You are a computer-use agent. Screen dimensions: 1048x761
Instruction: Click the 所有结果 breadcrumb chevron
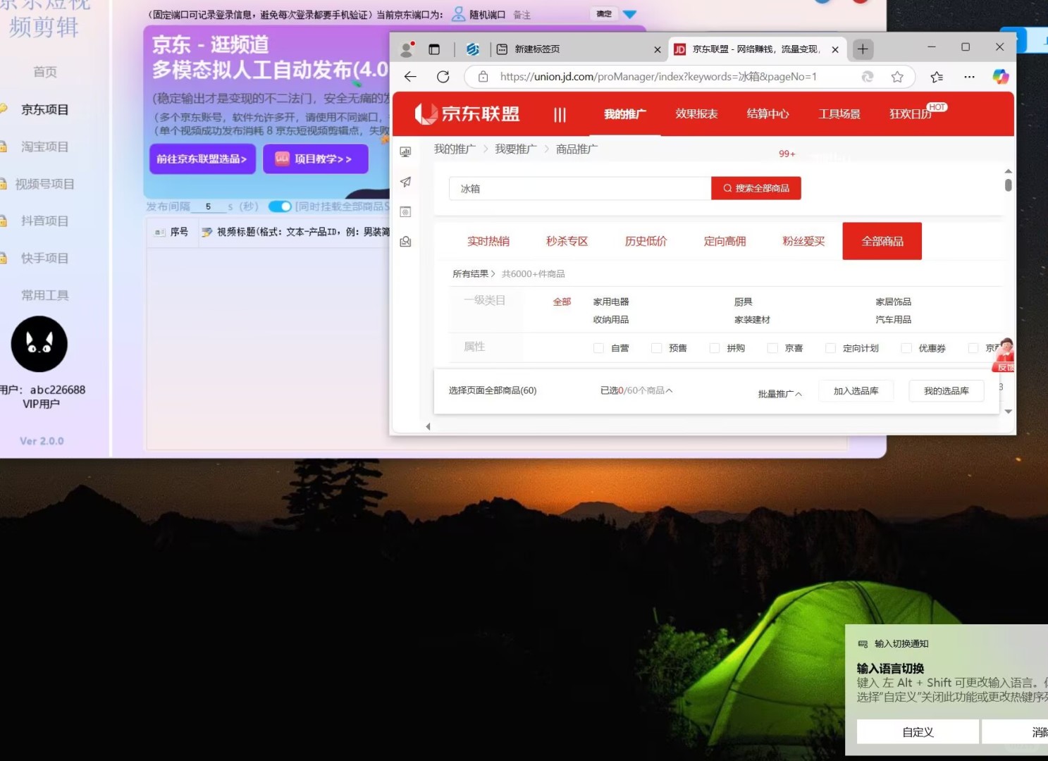tap(493, 274)
